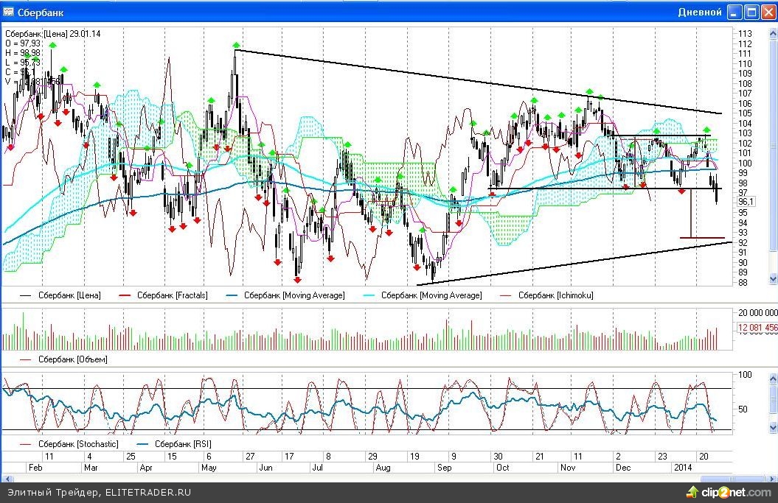This screenshot has height=503, width=778.
Task: Click the Дневной timeframe label
Action: [700, 12]
